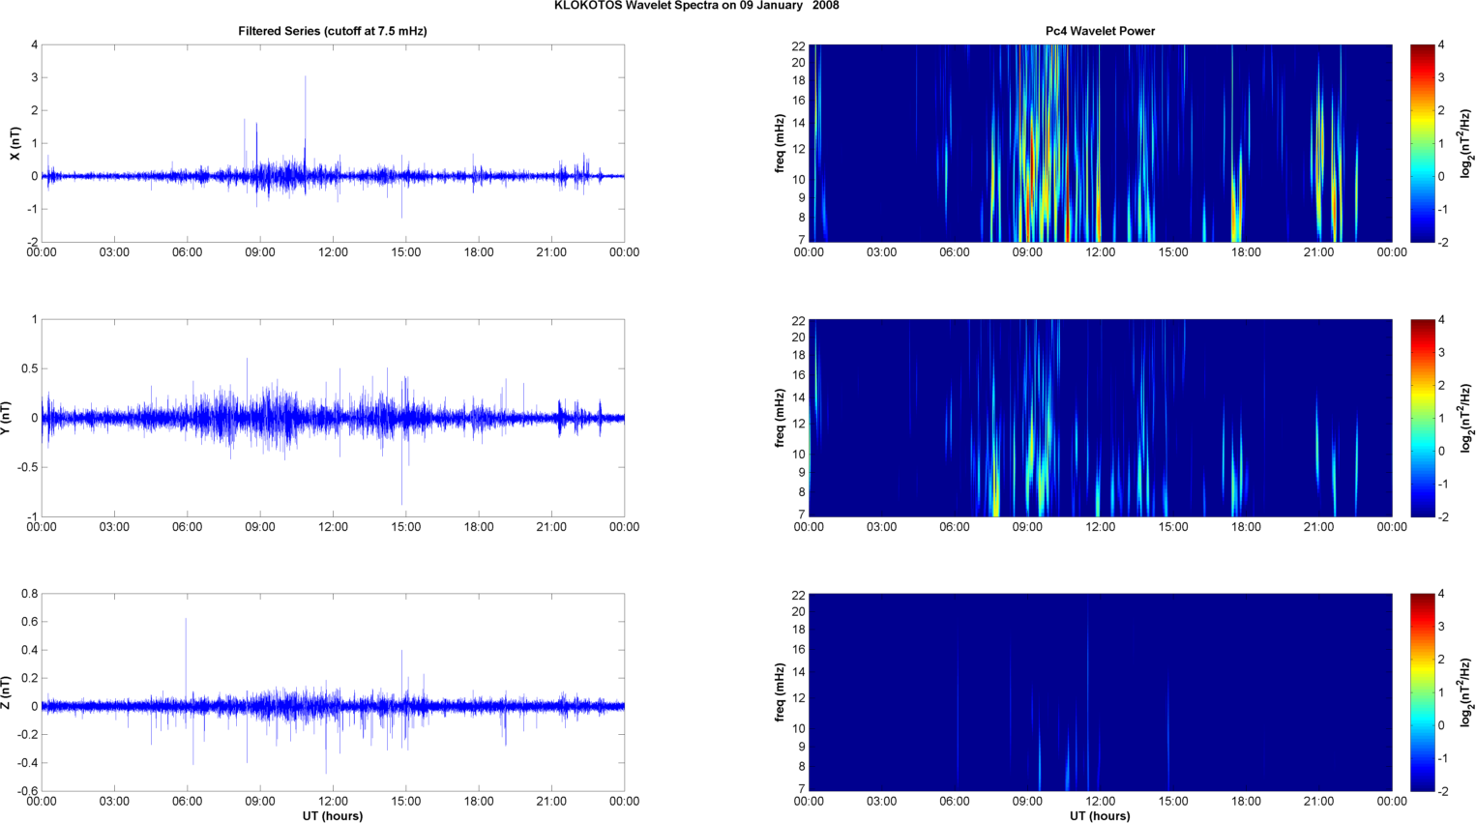Click inside the X component filtered series plot

(x=333, y=143)
